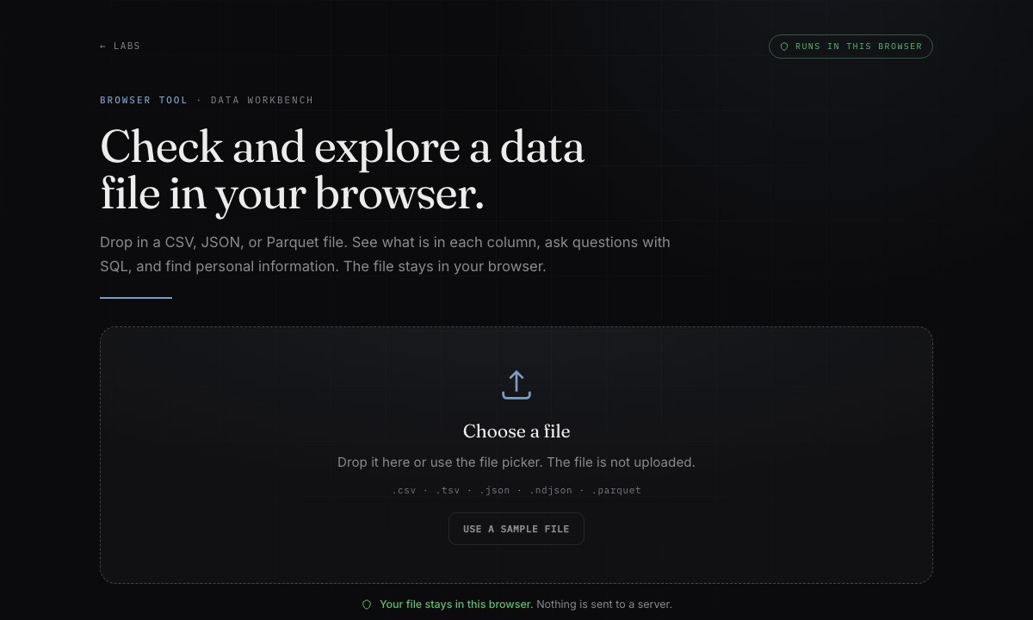Click the .csv file type label
The image size is (1033, 620).
tap(404, 490)
